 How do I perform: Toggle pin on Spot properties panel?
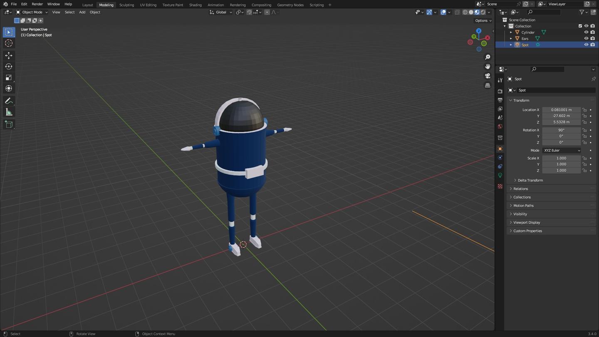pyautogui.click(x=594, y=79)
